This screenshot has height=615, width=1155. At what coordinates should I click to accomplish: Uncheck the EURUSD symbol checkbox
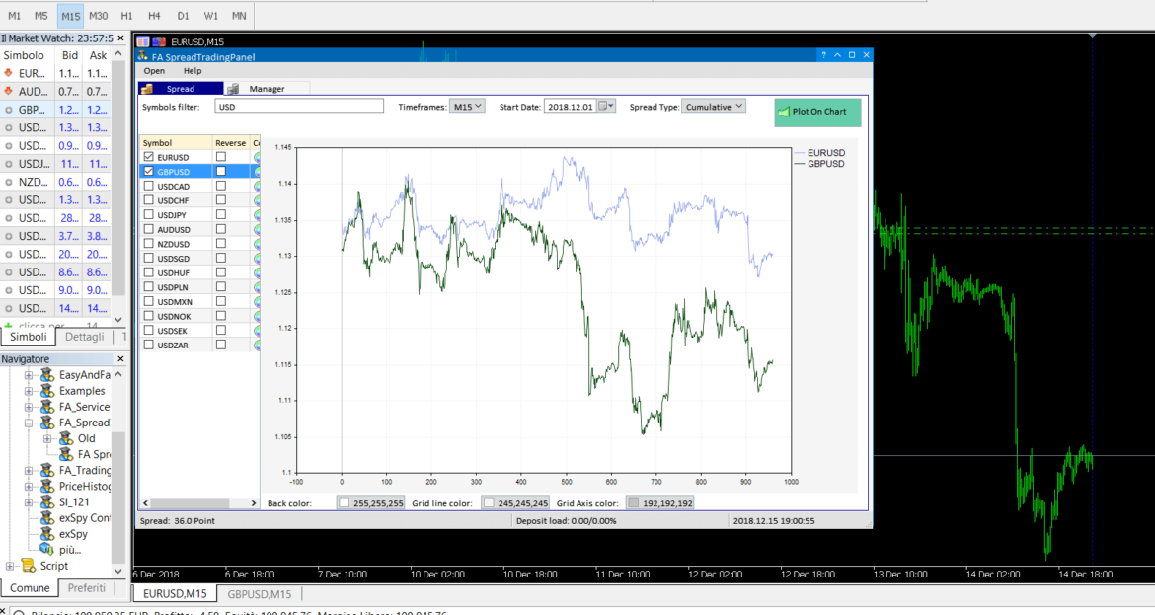(149, 157)
